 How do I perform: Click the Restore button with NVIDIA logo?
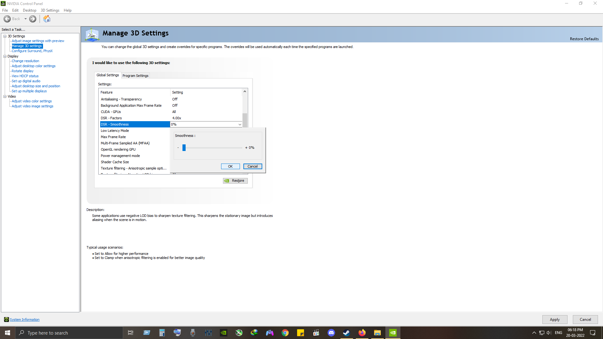(x=235, y=180)
